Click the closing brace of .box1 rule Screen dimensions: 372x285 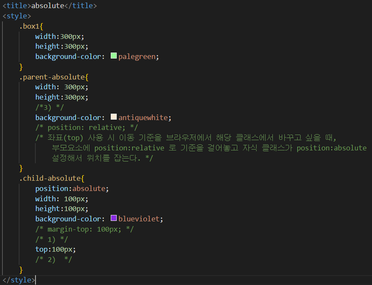coord(21,67)
